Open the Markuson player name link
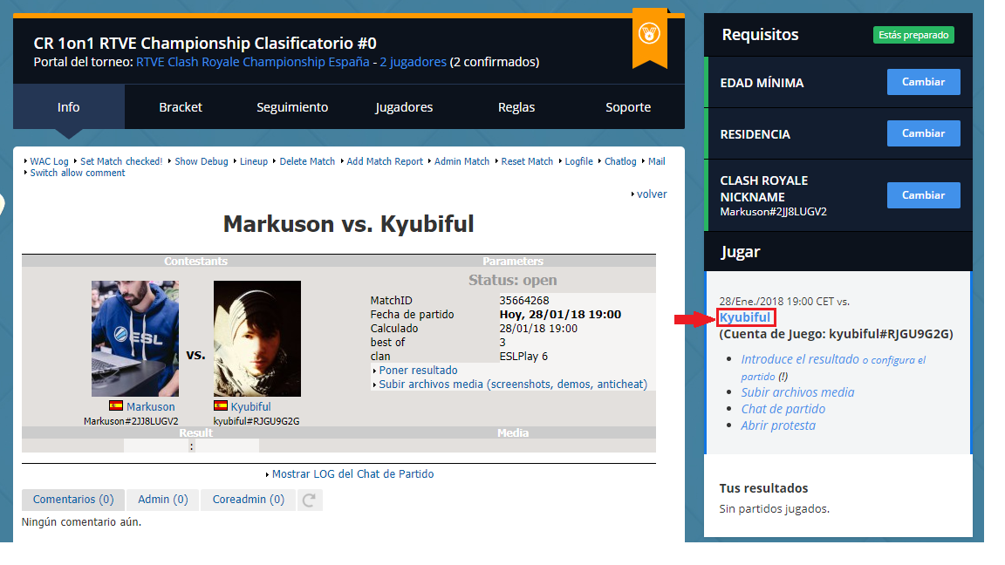 151,407
